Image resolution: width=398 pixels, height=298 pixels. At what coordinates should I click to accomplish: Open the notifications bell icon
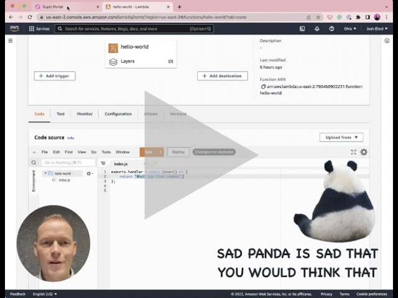[317, 29]
